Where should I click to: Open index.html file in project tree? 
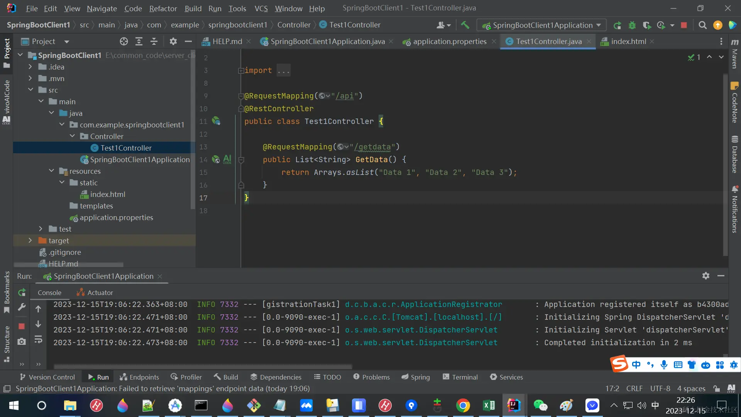107,194
